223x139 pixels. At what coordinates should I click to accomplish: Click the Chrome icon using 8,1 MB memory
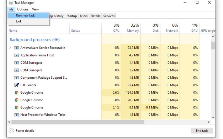pos(16,108)
